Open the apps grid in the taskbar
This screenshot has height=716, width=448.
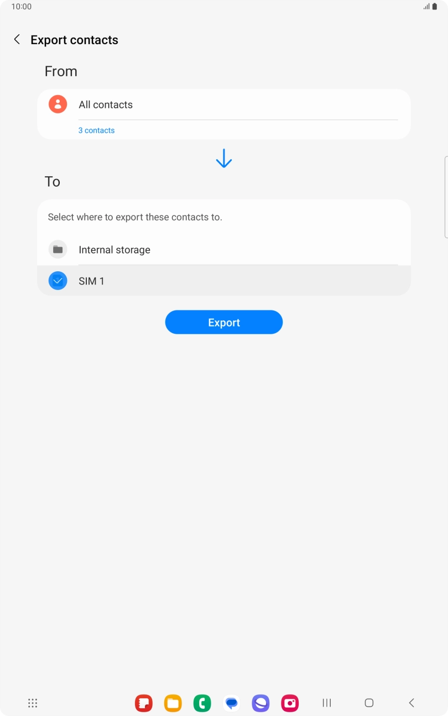pyautogui.click(x=33, y=703)
